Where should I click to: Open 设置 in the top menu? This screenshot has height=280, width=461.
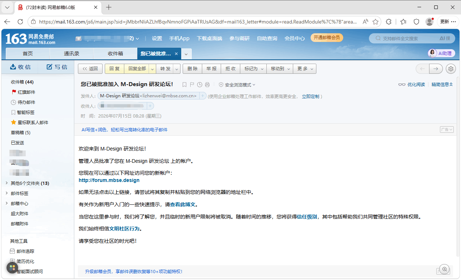pyautogui.click(x=157, y=38)
